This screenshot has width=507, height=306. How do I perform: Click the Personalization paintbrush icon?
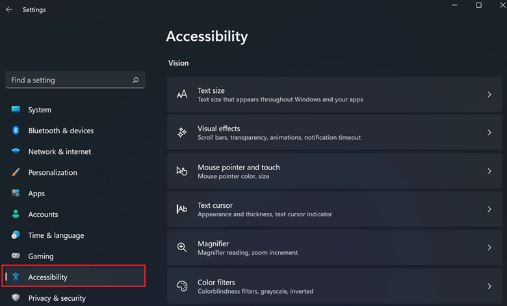16,173
